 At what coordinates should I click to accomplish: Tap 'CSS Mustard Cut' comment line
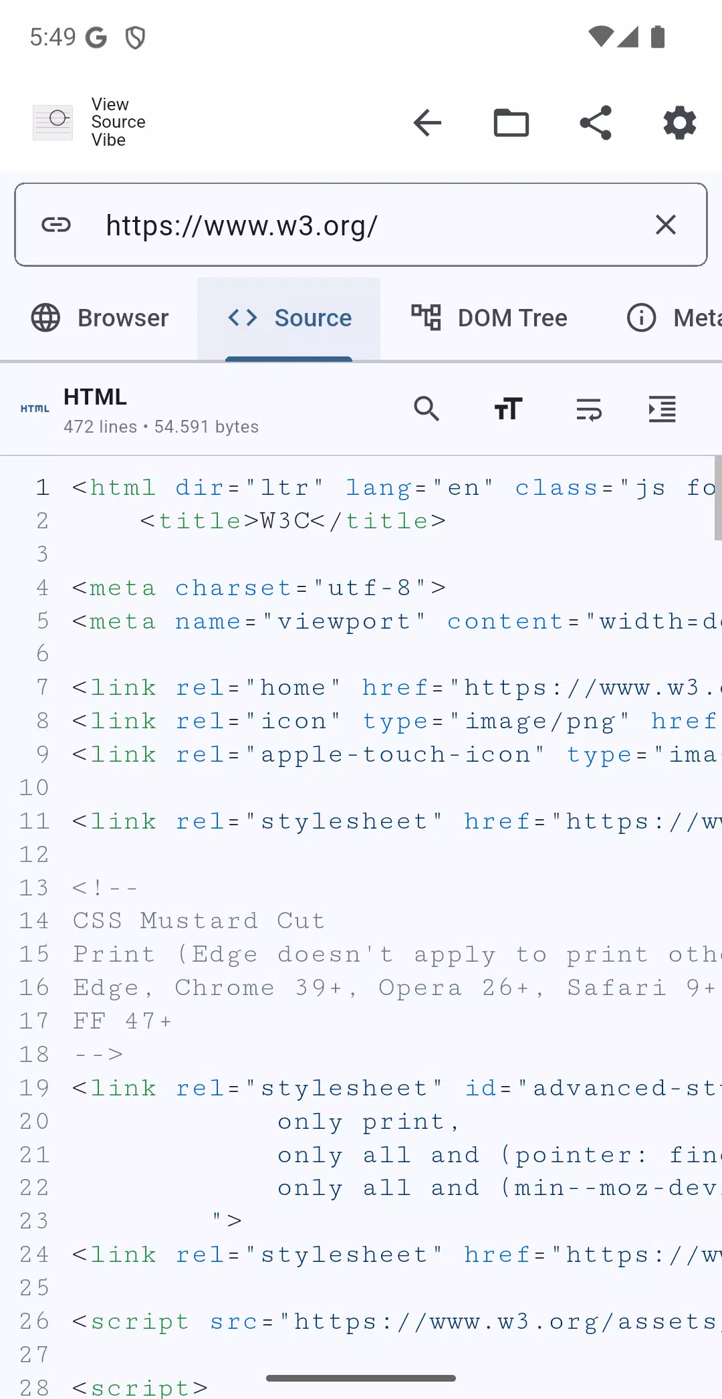pos(199,921)
